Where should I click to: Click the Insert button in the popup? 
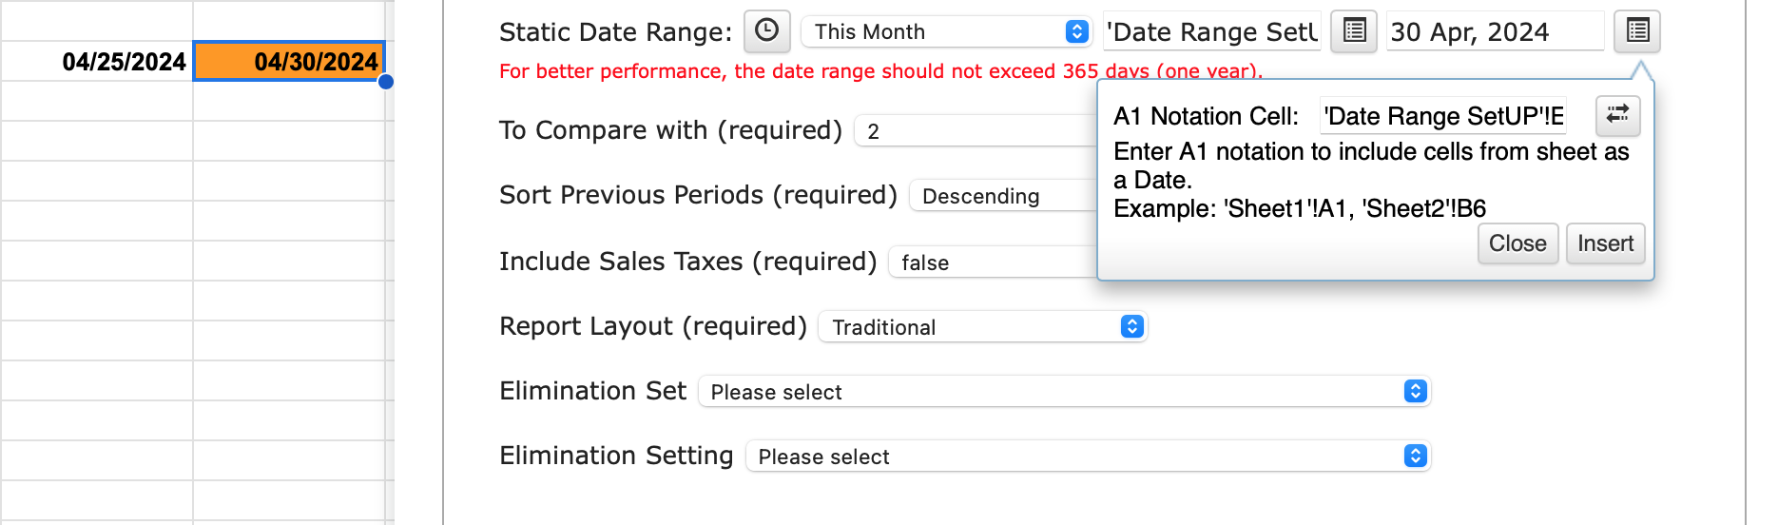pyautogui.click(x=1605, y=243)
